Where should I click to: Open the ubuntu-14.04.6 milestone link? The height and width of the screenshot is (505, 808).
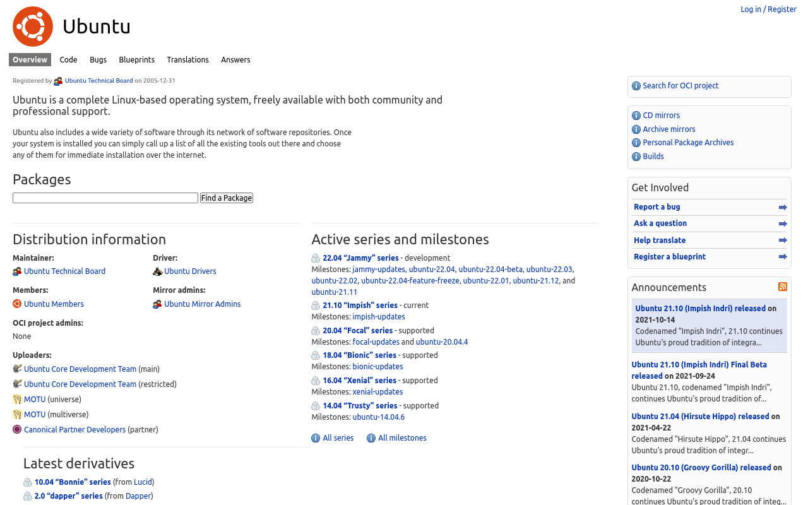[379, 417]
